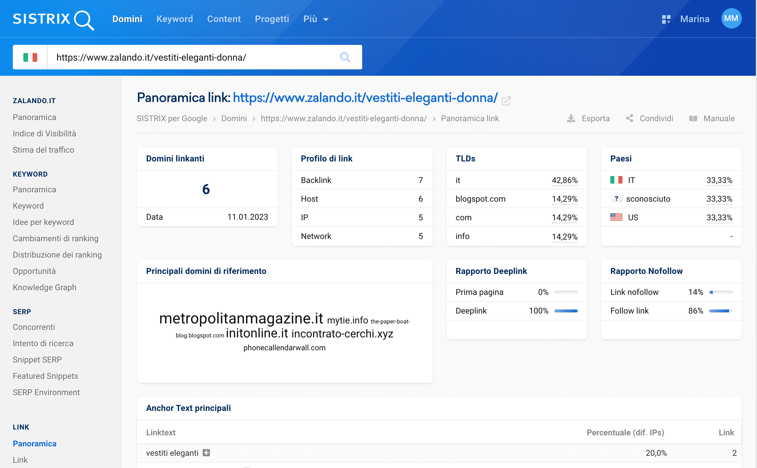Go to the zalando URL breadcrumb
The image size is (757, 468).
[x=344, y=119]
